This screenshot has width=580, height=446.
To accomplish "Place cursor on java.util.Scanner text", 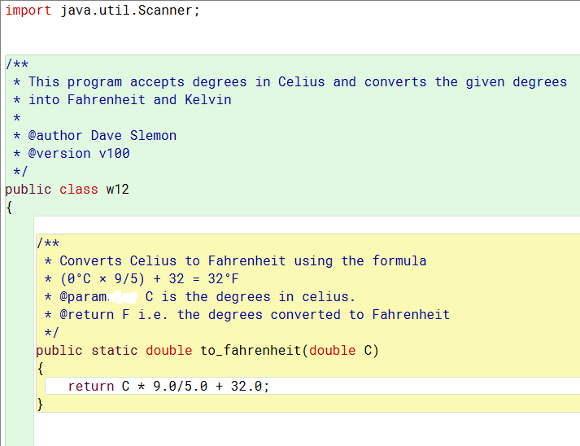I will 126,11.
